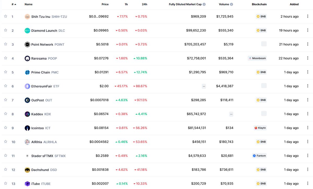Click the EthereumFair coin logo
313x189 pixels.
(x=27, y=86)
